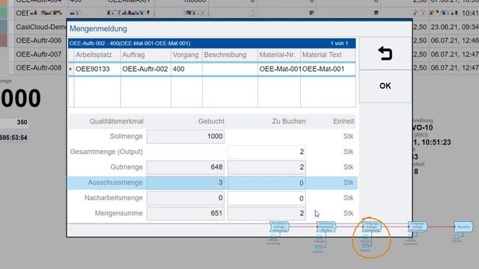Click the back arrow icon in Mengenmeldung dialog
This screenshot has height=269, width=479.
[x=385, y=54]
